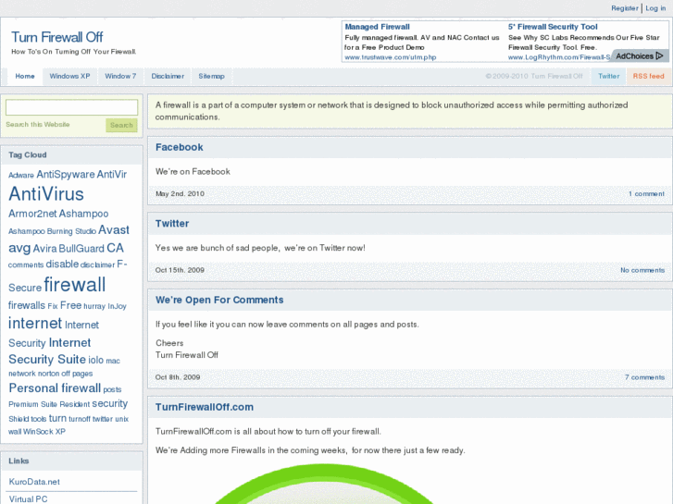Image resolution: width=673 pixels, height=504 pixels.
Task: Select the InJoy tag
Action: coord(117,306)
